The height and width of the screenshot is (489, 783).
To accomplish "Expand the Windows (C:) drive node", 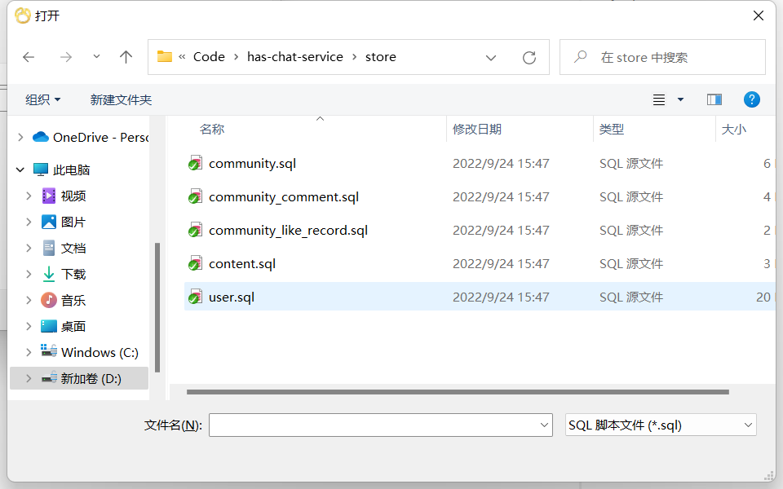I will pyautogui.click(x=29, y=352).
